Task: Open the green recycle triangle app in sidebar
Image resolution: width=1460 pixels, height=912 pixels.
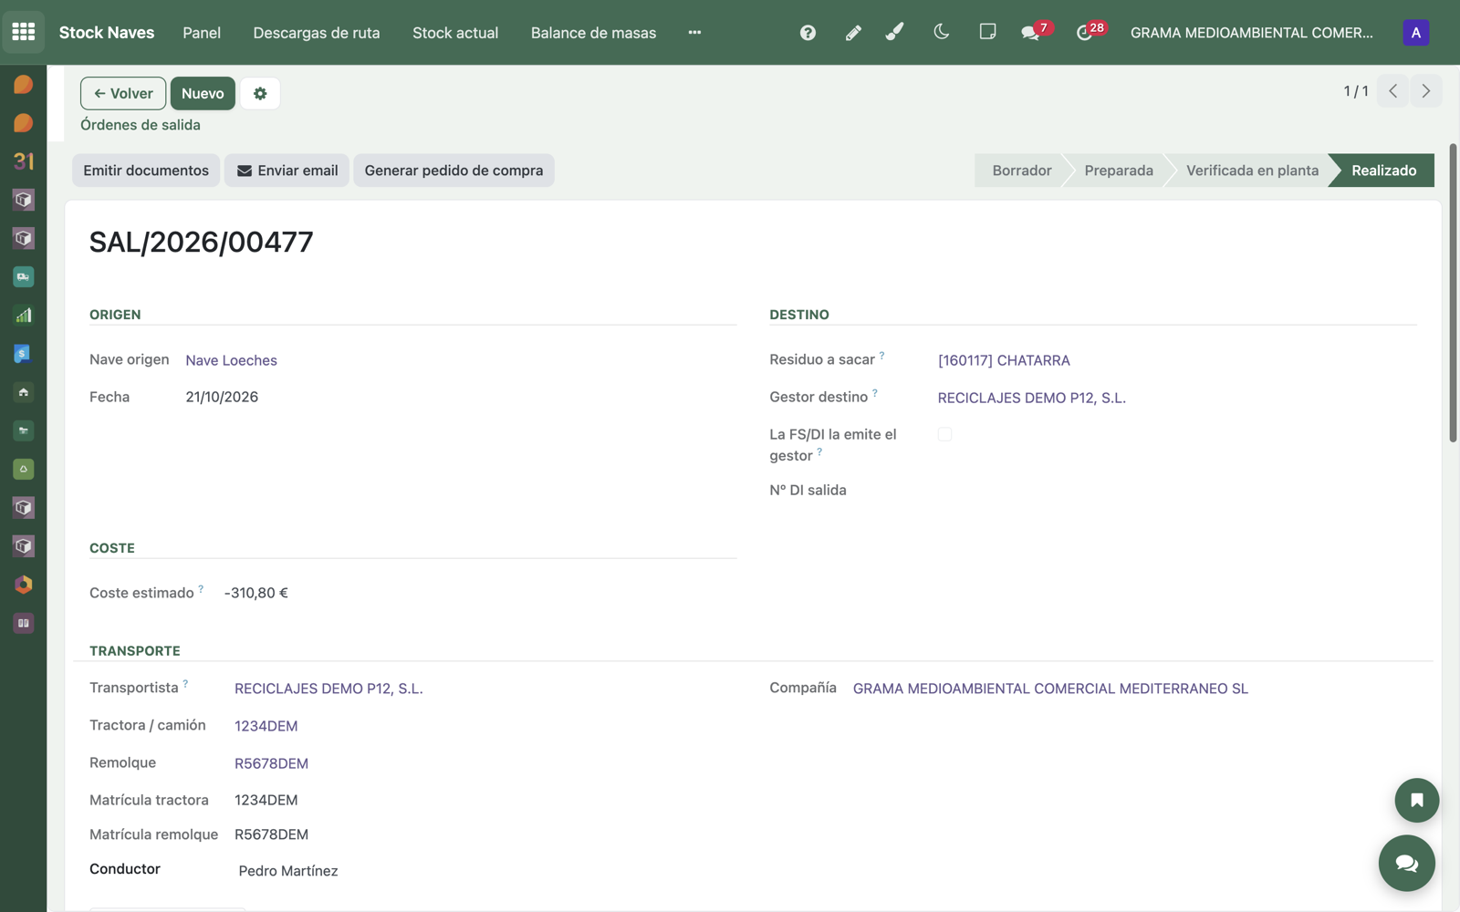Action: tap(24, 469)
